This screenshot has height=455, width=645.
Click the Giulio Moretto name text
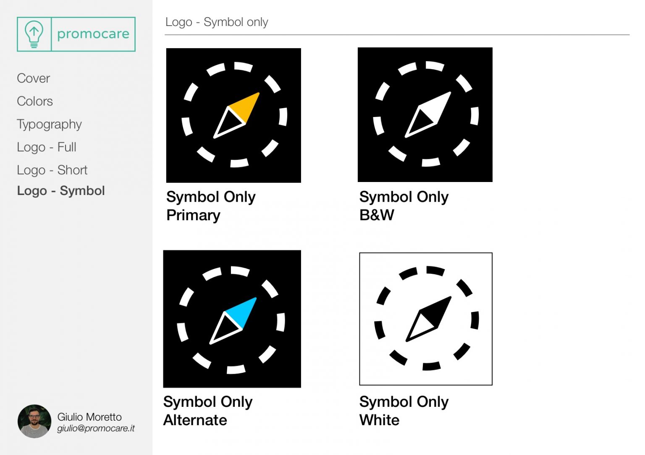(89, 417)
